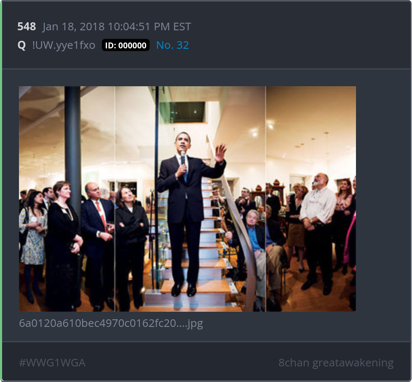The height and width of the screenshot is (382, 412).
Task: Click the 6a0120a610bec4970c0162fc20....jpg filename
Action: [111, 323]
